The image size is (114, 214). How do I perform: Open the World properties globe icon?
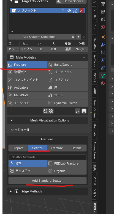click(103, 27)
